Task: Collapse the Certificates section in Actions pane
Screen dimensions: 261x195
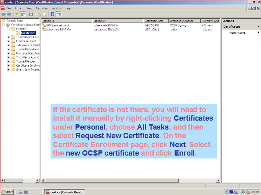Action: click(x=258, y=27)
